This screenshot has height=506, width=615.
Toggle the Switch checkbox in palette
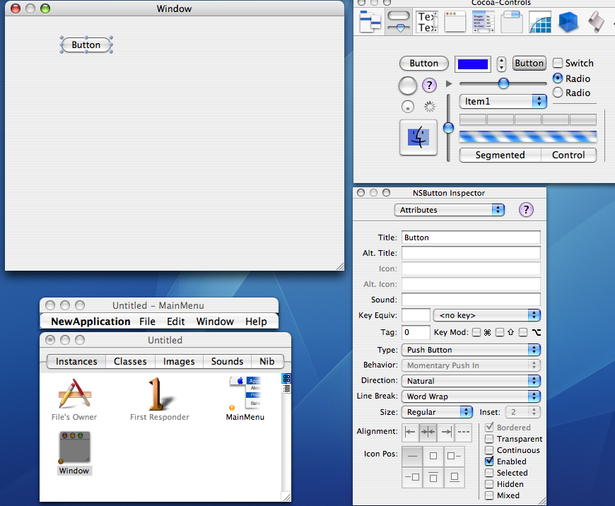557,63
